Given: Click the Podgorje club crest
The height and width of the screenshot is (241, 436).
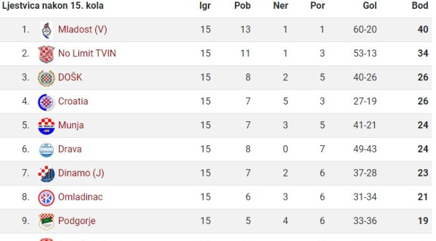Looking at the screenshot, I should click(x=46, y=222).
